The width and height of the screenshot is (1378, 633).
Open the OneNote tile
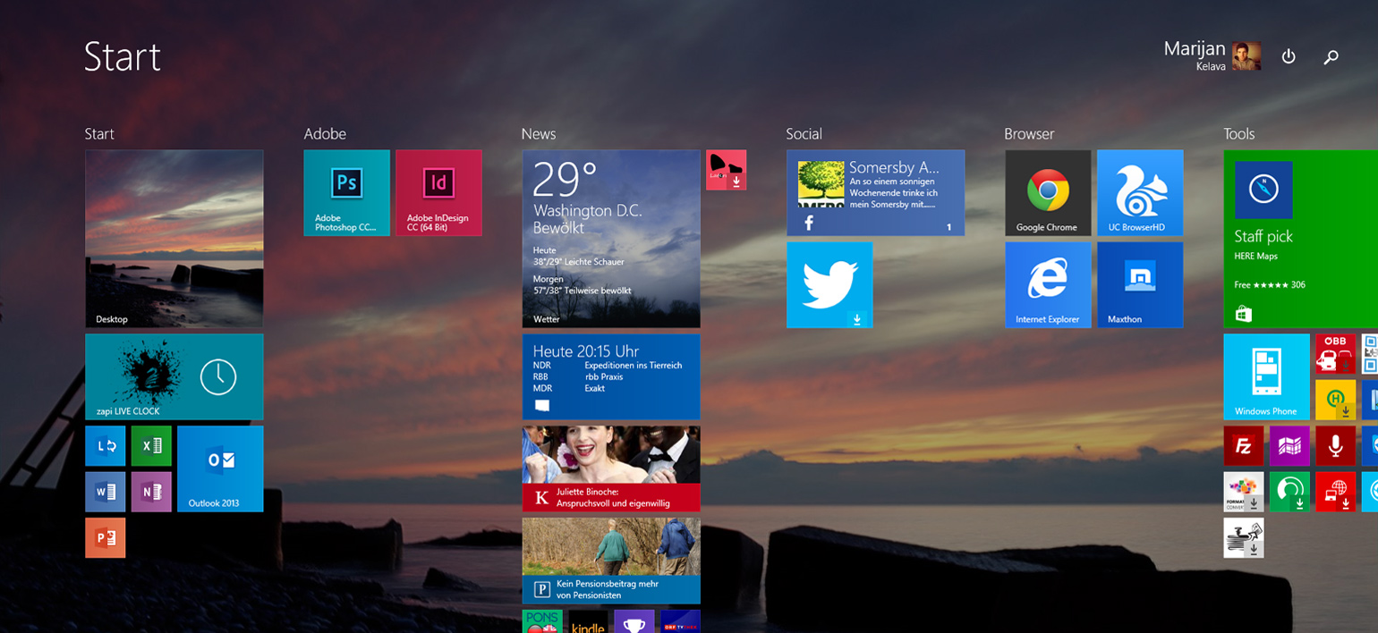[151, 492]
